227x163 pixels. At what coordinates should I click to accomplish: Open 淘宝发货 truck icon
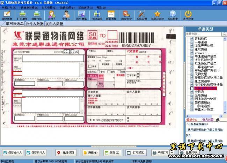pyautogui.click(x=126, y=15)
